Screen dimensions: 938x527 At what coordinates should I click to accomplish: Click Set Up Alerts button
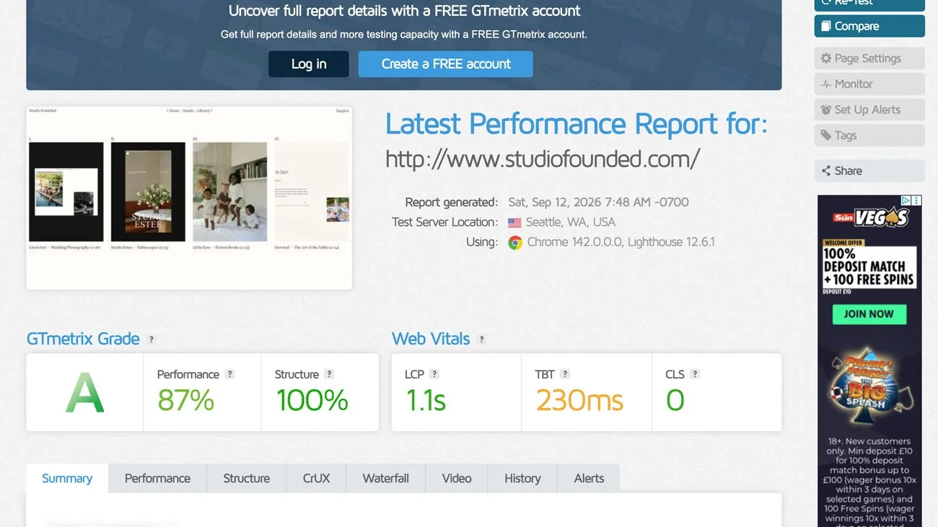pos(869,110)
